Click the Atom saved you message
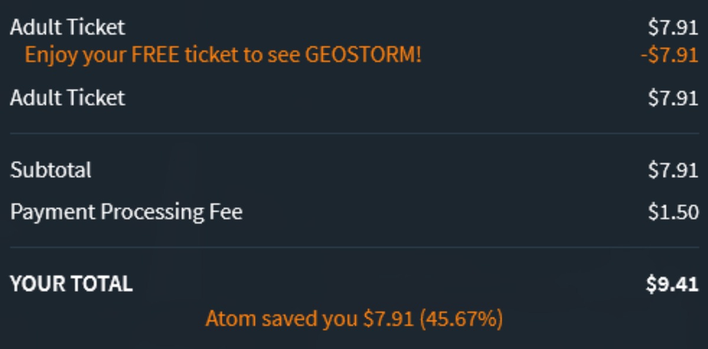 tap(354, 319)
